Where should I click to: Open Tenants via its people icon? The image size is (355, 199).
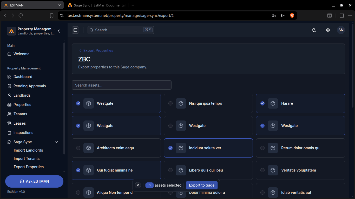point(9,114)
